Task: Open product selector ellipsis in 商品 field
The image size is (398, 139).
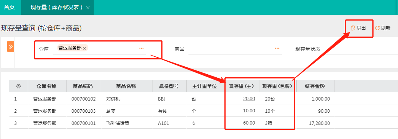Action: coord(277,48)
